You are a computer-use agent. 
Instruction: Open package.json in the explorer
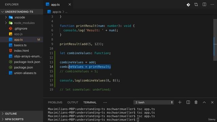(23, 67)
